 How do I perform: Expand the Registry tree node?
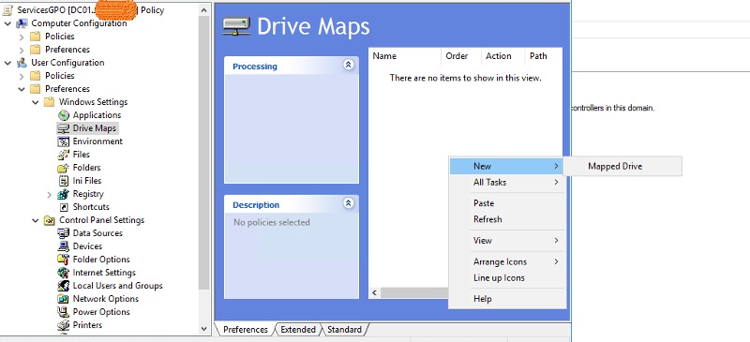click(50, 194)
